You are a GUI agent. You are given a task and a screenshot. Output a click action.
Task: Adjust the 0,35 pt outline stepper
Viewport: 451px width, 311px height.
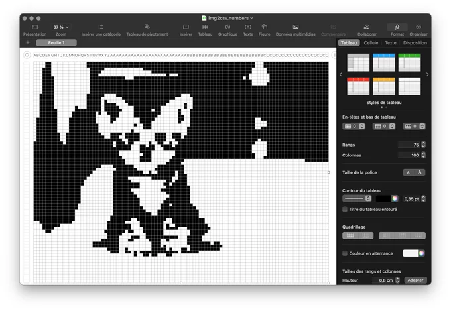(x=423, y=199)
